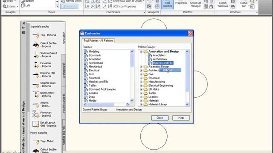Viewport: 273px width, 153px height.
Task: Toggle the tool palette auto-hide icon
Action: pyautogui.click(x=23, y=28)
